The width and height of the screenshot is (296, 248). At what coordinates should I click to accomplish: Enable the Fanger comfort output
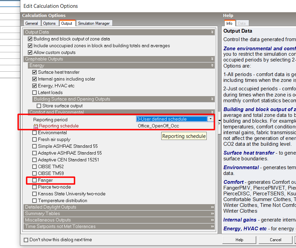point(34,180)
